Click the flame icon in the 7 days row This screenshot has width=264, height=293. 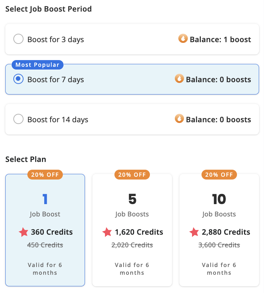pyautogui.click(x=179, y=78)
